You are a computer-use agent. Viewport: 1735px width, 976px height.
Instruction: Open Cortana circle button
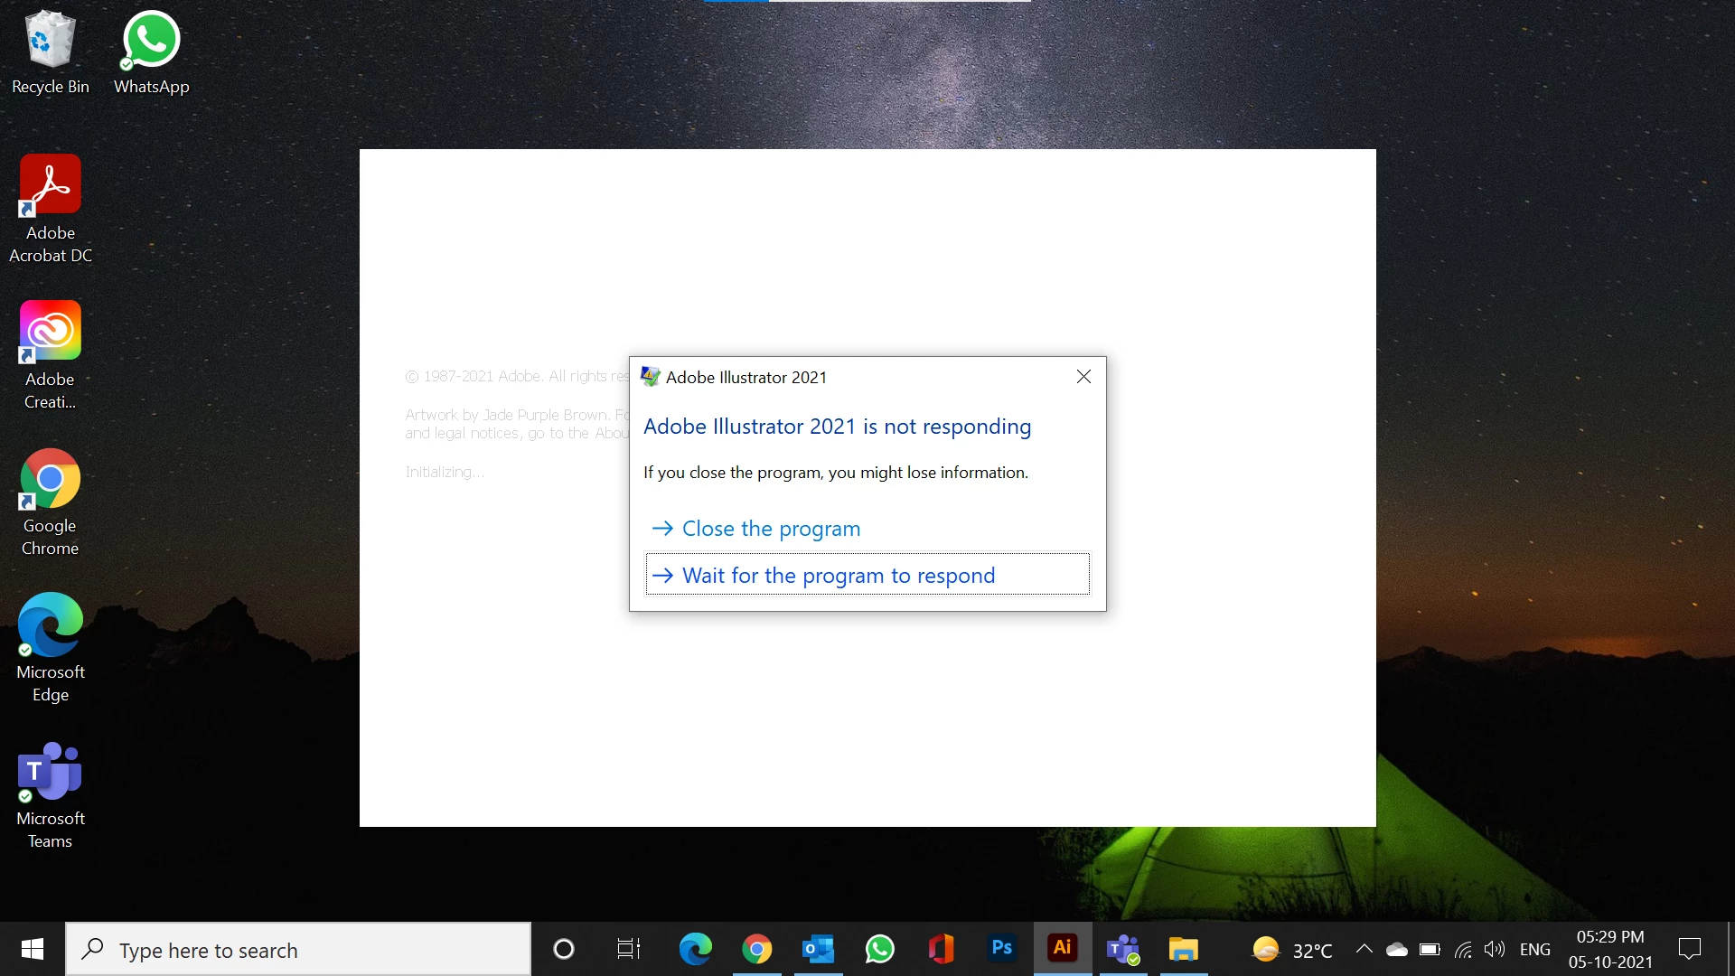point(564,949)
